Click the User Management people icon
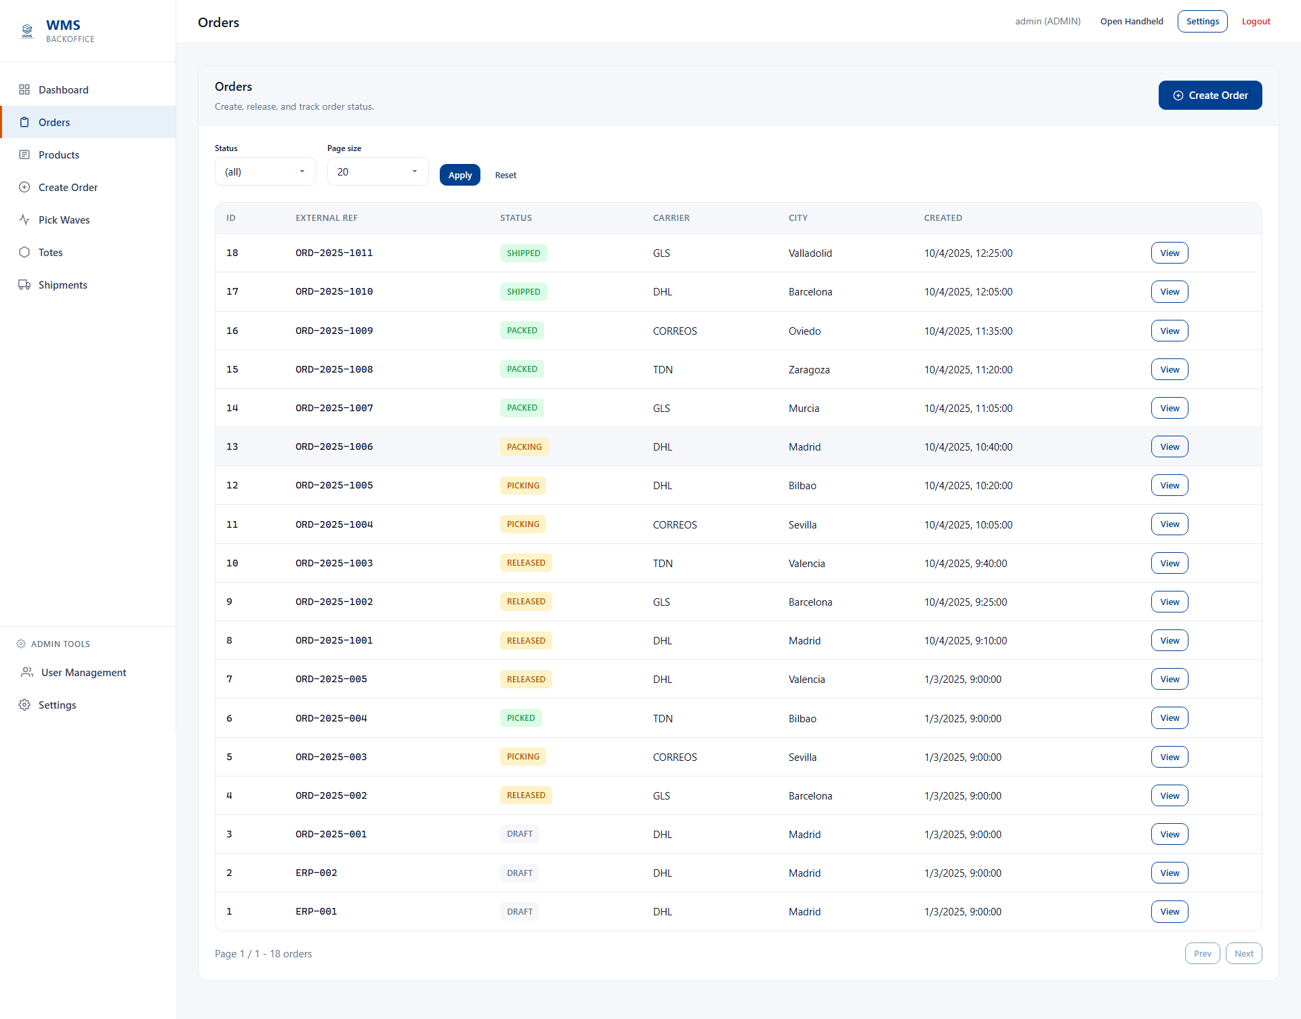The width and height of the screenshot is (1301, 1019). [x=26, y=672]
